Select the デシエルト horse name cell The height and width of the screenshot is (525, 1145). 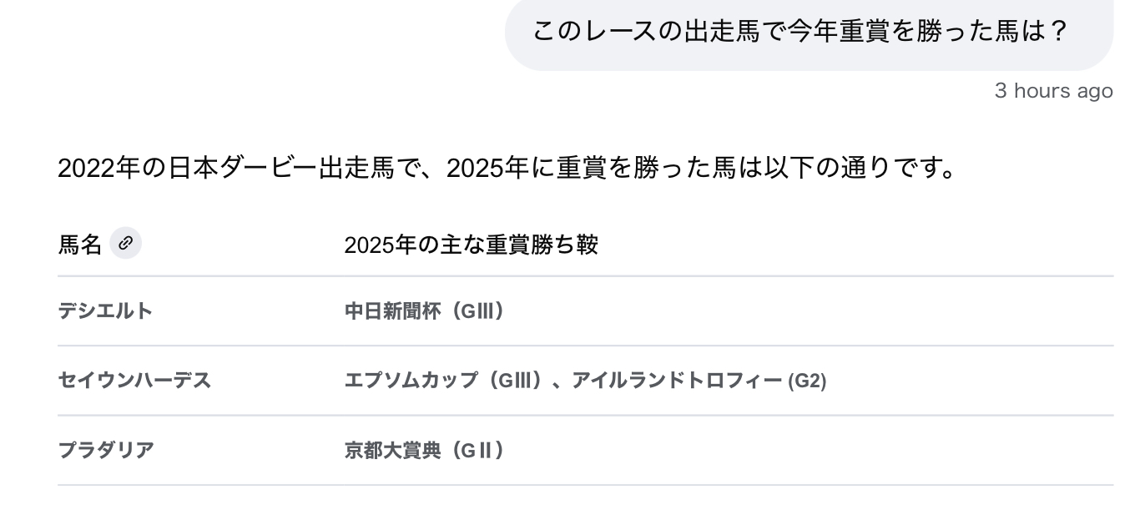click(105, 311)
